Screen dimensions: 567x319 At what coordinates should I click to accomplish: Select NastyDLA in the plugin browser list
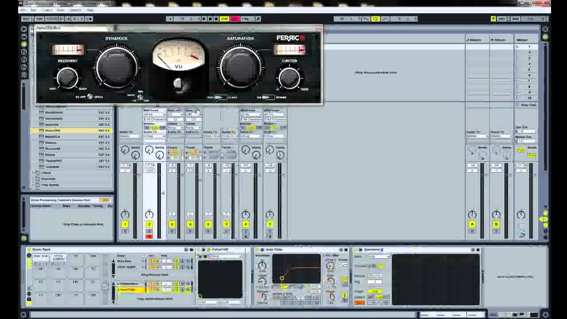pos(71,137)
